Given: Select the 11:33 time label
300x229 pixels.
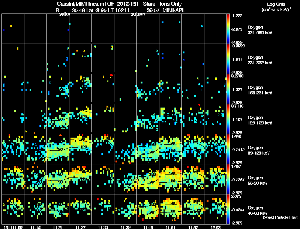Looking at the screenshot, I should [x=103, y=227].
